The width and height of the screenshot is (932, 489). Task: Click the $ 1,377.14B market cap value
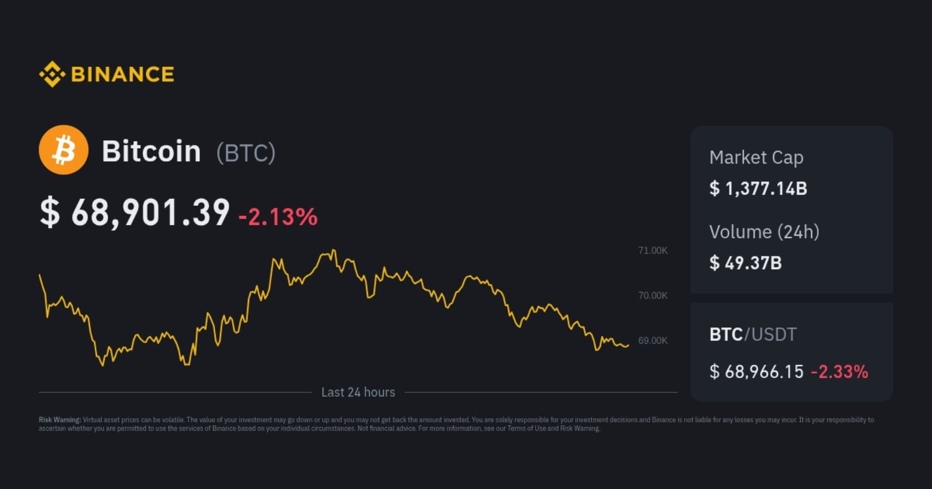click(758, 189)
